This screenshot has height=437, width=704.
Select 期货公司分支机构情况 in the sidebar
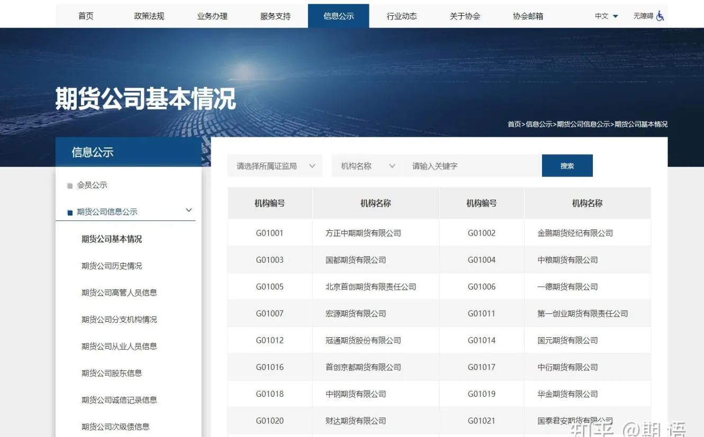coord(119,320)
